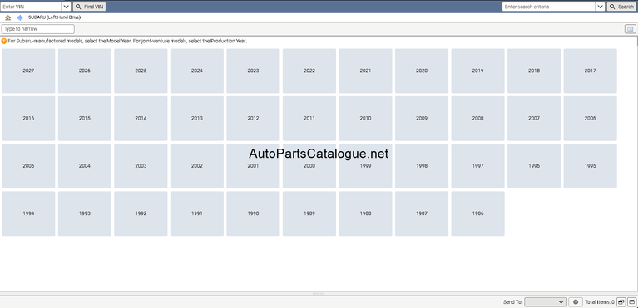Select the 1995 year tile
This screenshot has width=638, height=308.
click(590, 166)
